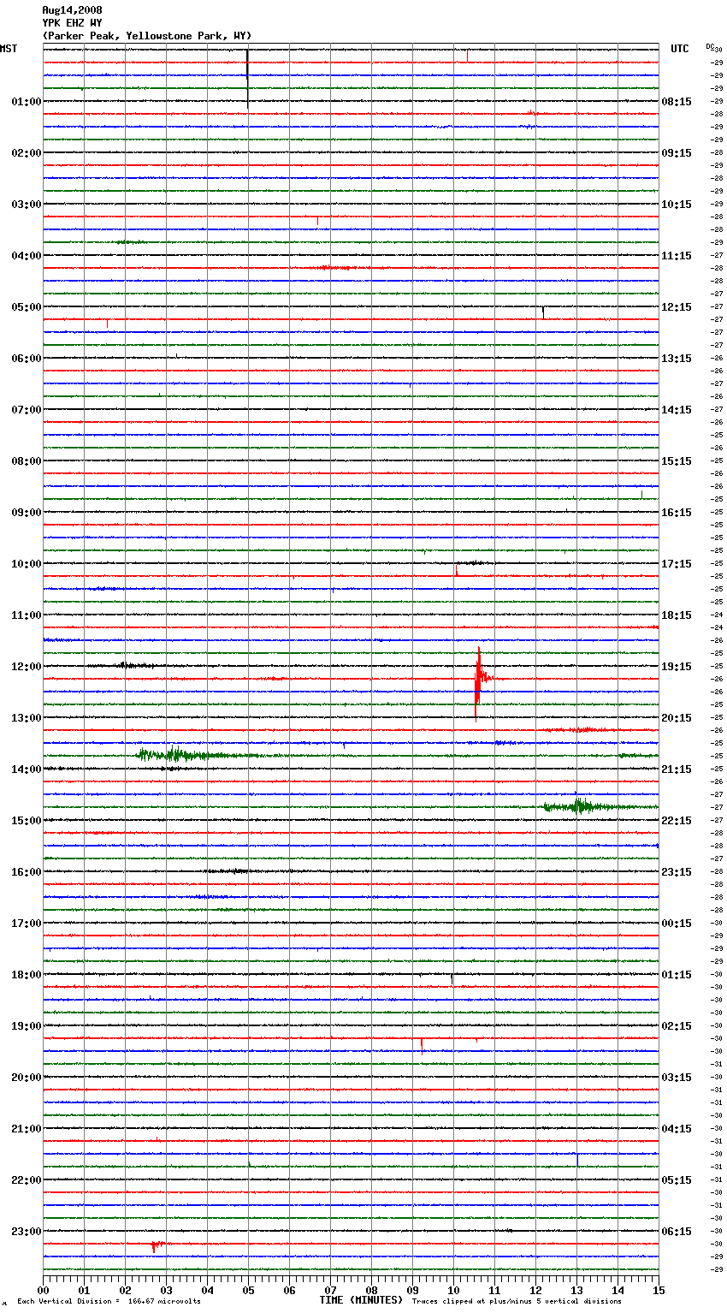
Task: Select the 13:00 MST time label
Action: (27, 718)
